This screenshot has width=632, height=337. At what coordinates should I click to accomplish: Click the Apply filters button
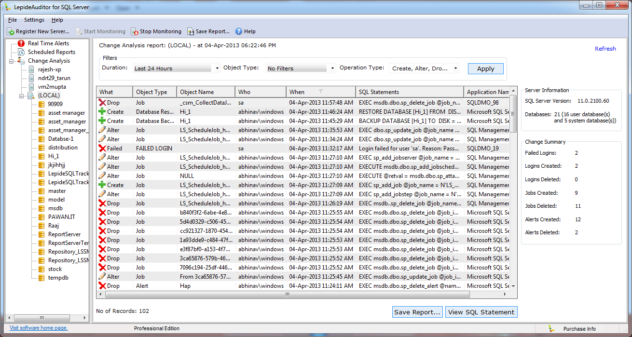click(x=485, y=68)
